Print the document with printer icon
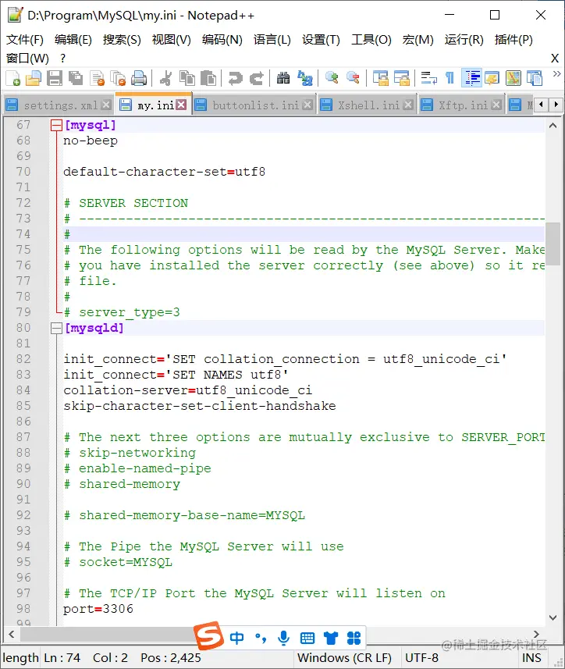This screenshot has width=565, height=669. 139,79
